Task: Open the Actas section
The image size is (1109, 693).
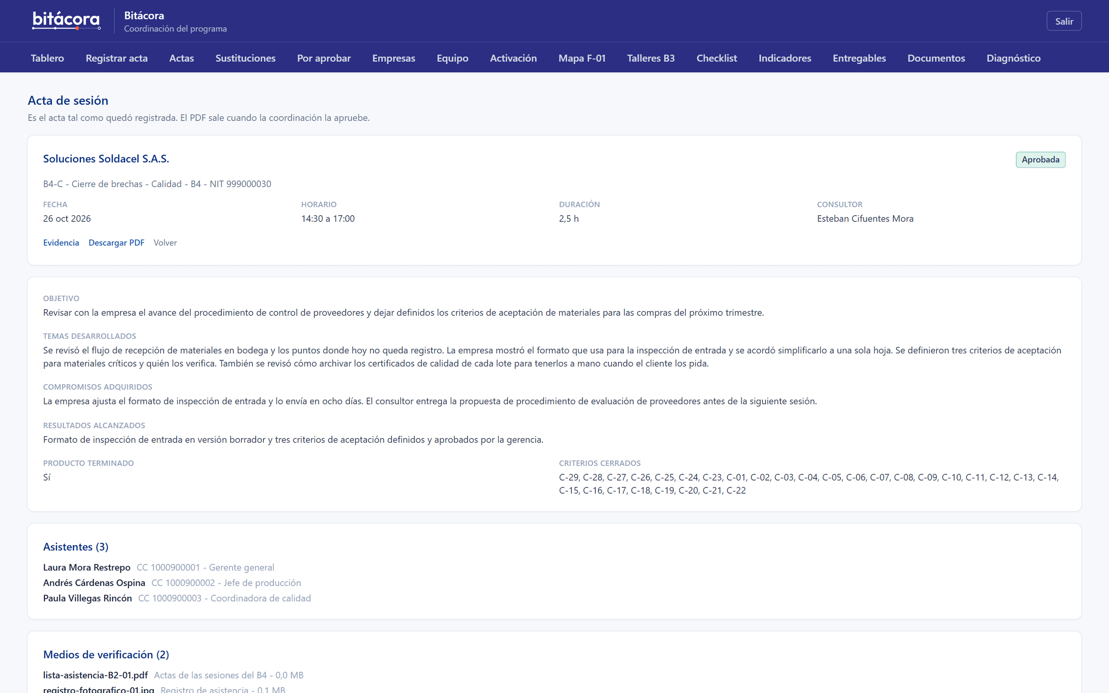Action: 182,58
